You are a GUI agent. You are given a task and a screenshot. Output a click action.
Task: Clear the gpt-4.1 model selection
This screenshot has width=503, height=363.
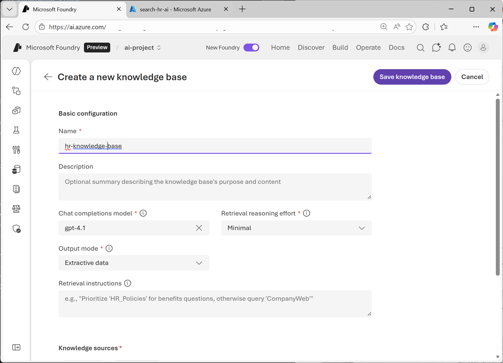(x=199, y=228)
